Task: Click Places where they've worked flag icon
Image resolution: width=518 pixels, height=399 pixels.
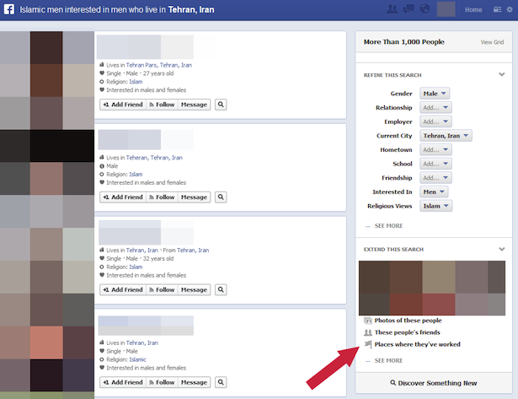Action: [x=368, y=344]
